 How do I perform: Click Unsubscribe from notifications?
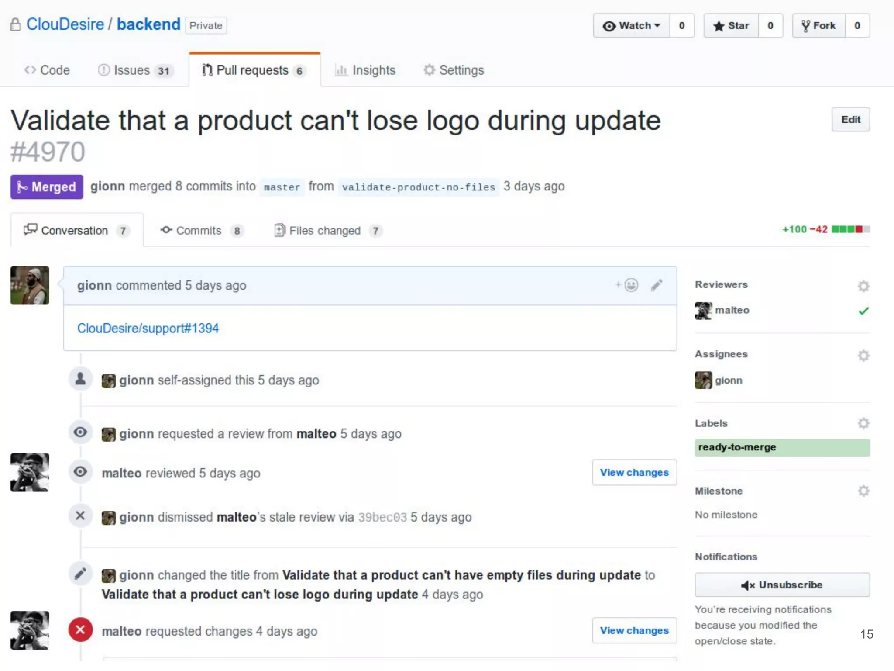click(782, 585)
